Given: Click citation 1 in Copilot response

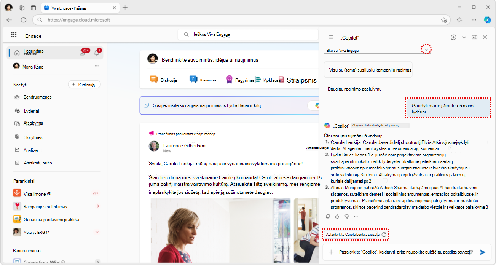Looking at the screenshot, I should (450, 148).
